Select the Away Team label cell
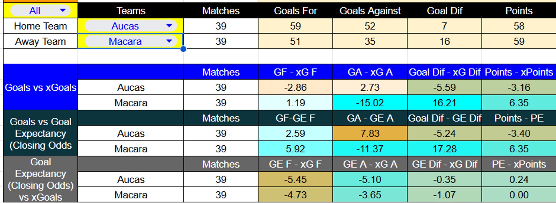Screen dimensions: 556x203 click(41, 41)
